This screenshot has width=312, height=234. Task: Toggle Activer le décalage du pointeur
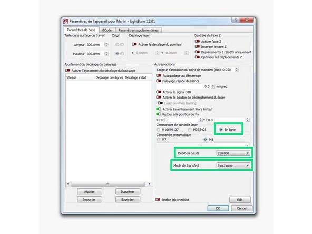coord(134,44)
